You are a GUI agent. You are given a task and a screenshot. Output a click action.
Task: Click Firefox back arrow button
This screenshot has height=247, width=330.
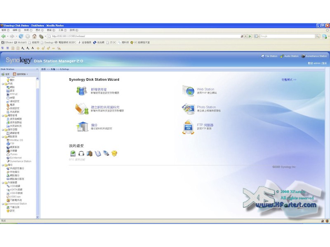click(3, 36)
